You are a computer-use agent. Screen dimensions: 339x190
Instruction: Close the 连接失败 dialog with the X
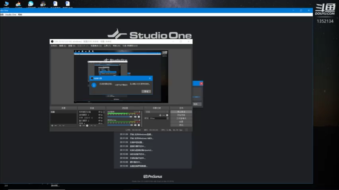[150, 78]
